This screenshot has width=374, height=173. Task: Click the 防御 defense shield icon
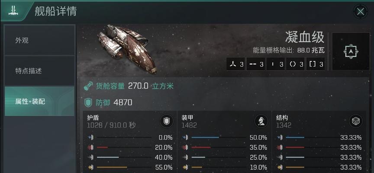(88, 103)
